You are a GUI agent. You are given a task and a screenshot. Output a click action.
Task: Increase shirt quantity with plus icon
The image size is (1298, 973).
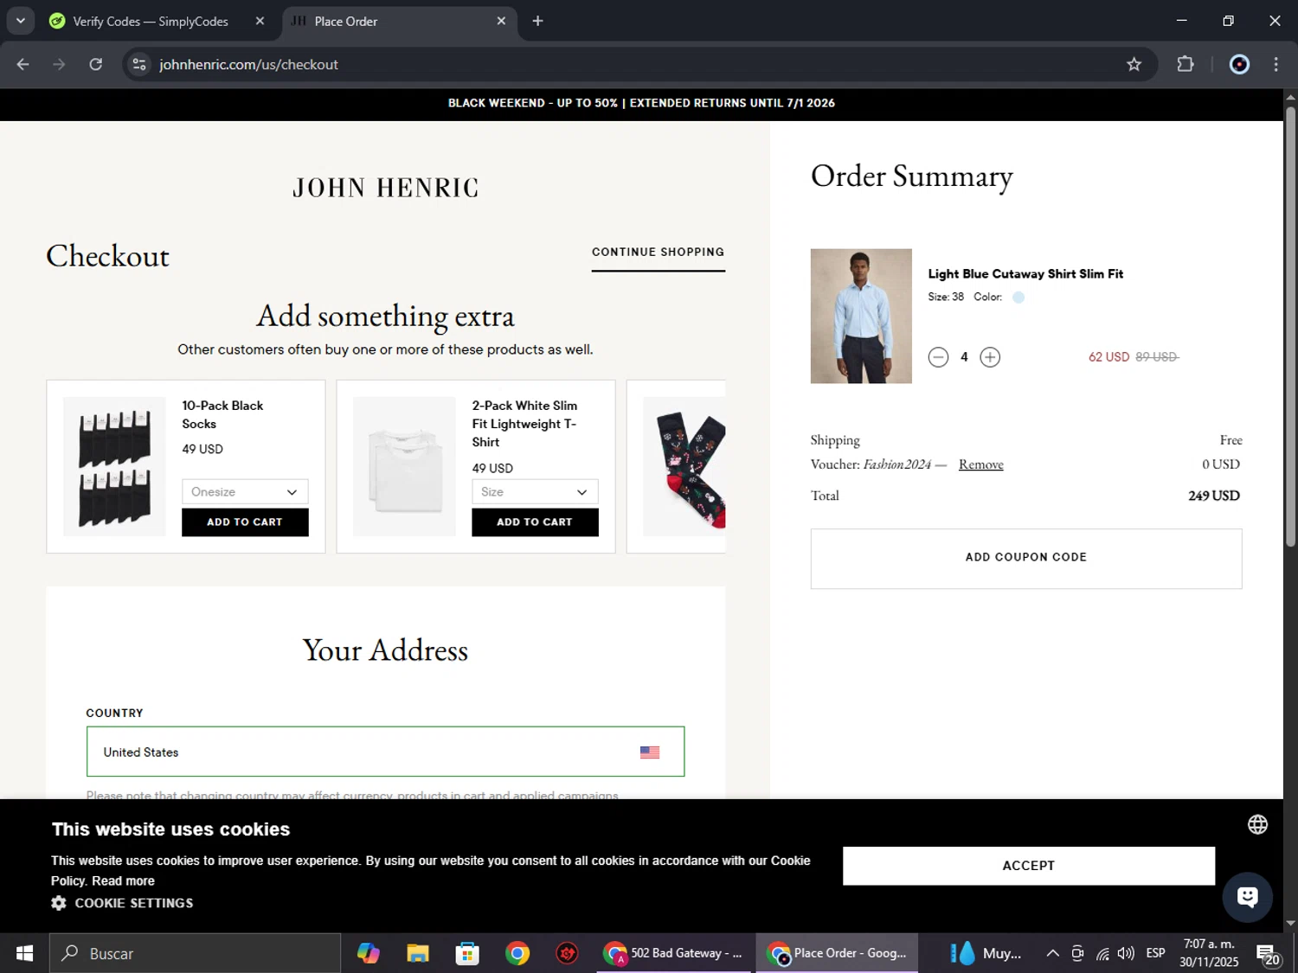click(990, 357)
